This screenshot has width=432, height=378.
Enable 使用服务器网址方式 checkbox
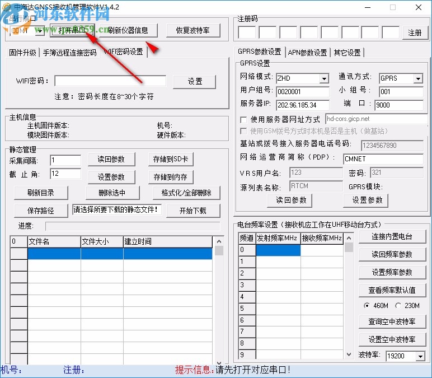[x=243, y=120]
